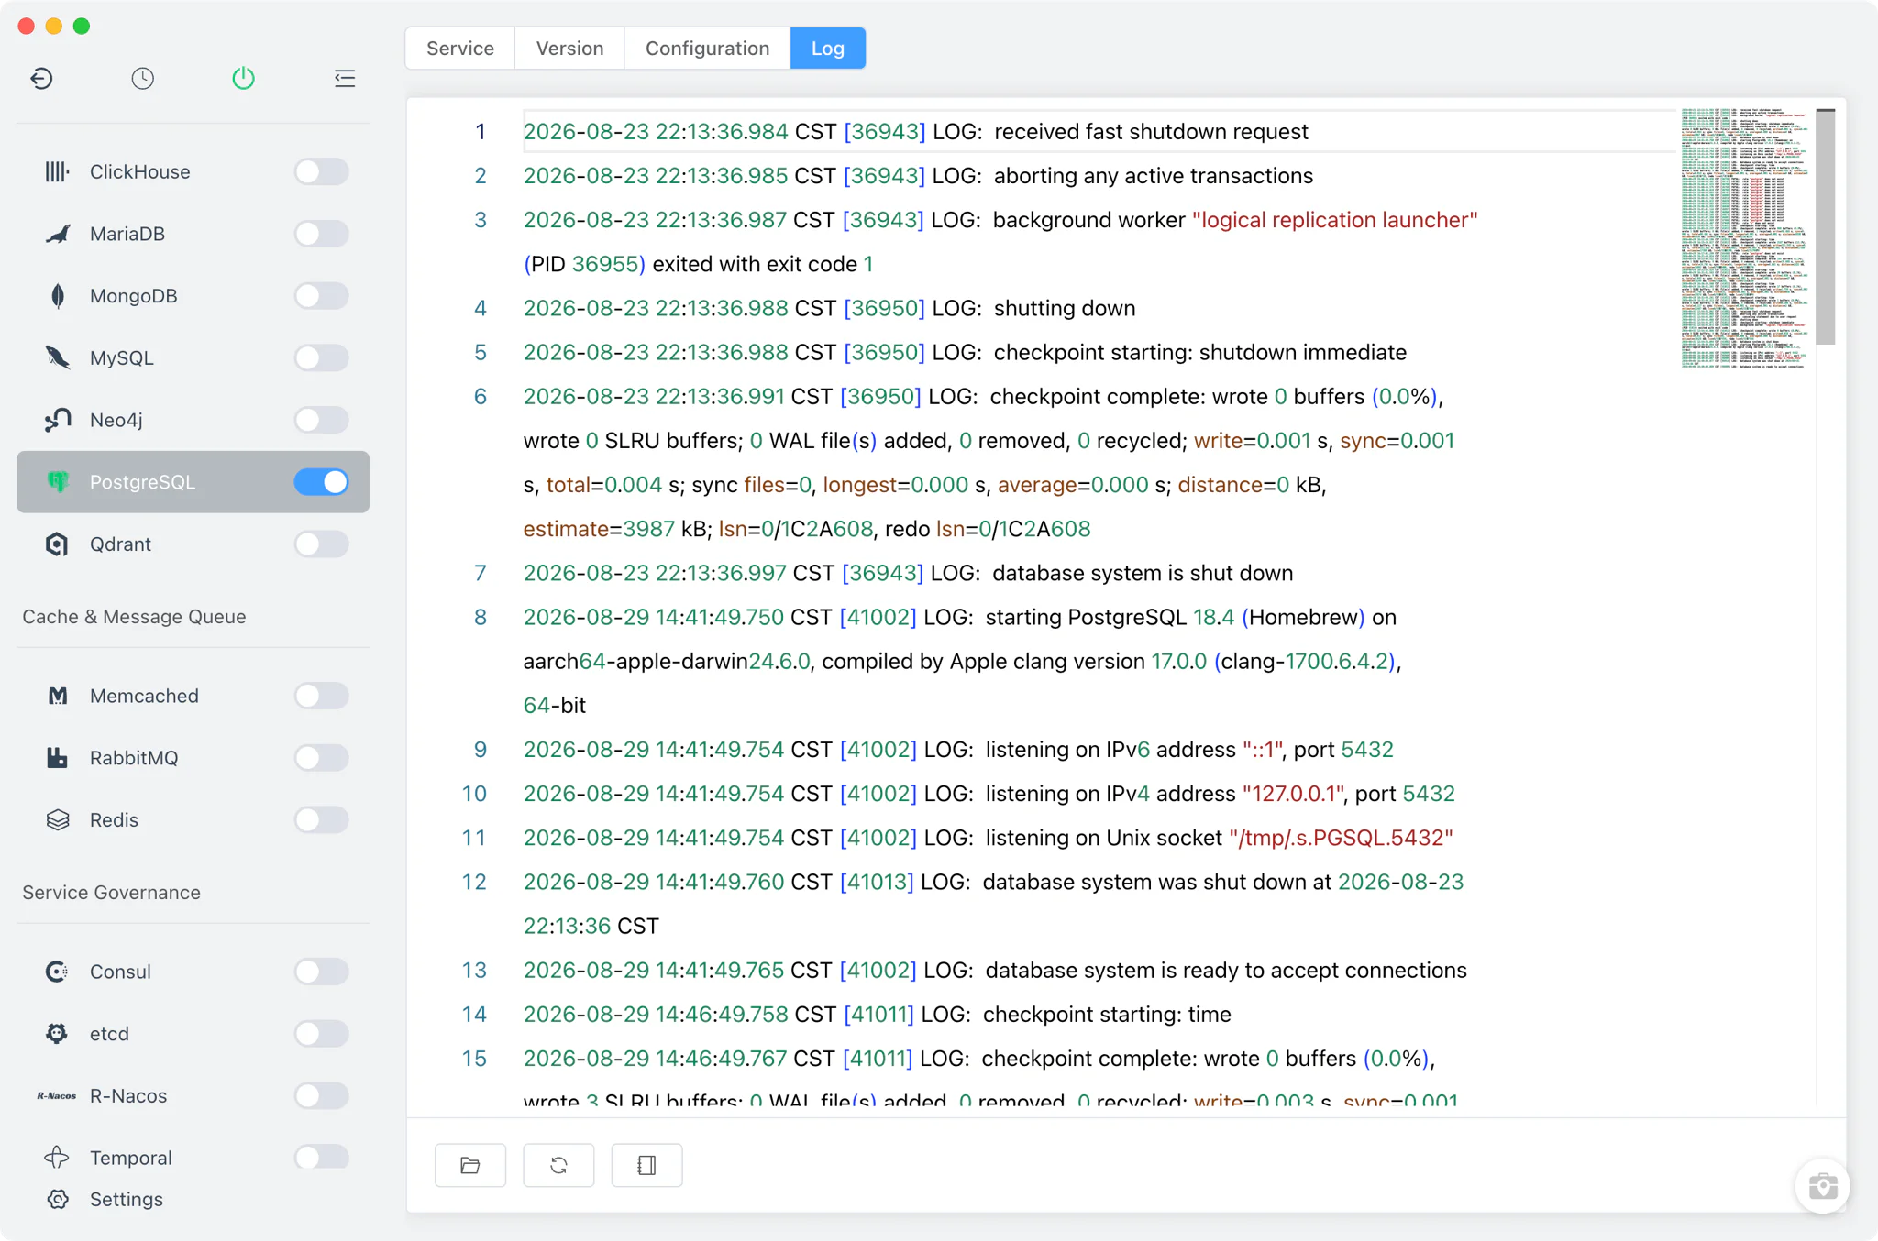Open the history clock icon

pos(142,78)
